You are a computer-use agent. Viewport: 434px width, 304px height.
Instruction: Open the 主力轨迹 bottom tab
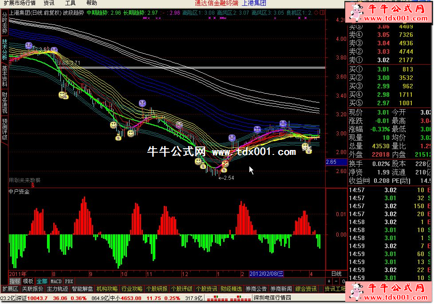pos(57,289)
